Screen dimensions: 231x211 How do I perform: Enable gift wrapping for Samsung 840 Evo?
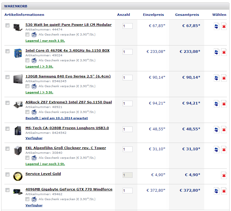click(27, 86)
